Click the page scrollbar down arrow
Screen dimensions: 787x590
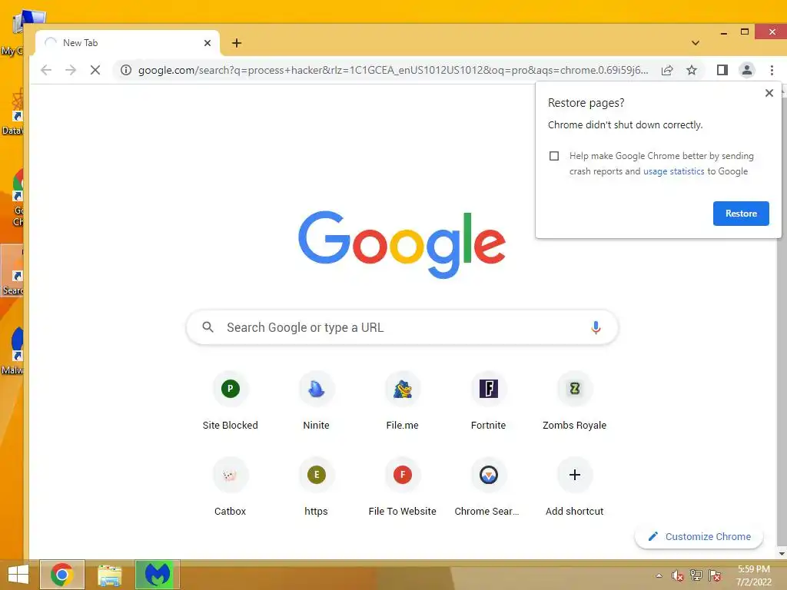point(782,553)
